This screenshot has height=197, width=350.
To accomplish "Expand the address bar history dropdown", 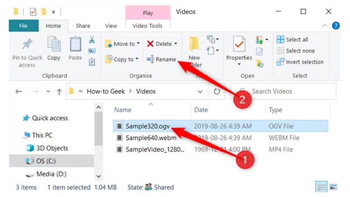I will 200,91.
